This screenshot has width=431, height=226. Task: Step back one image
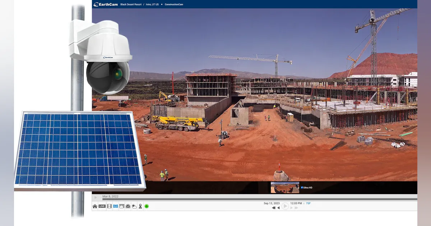point(278,208)
